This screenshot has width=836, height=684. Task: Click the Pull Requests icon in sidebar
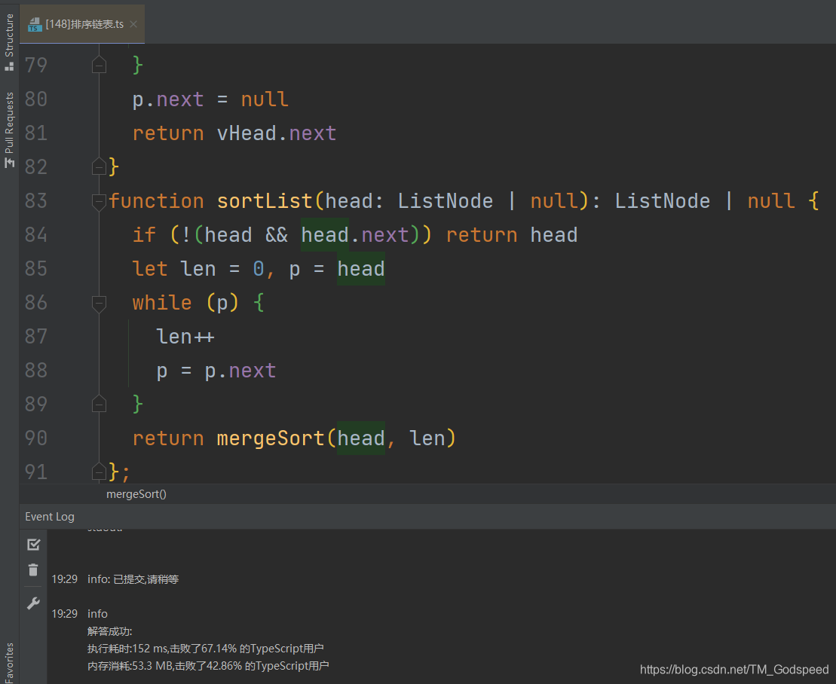coord(9,163)
